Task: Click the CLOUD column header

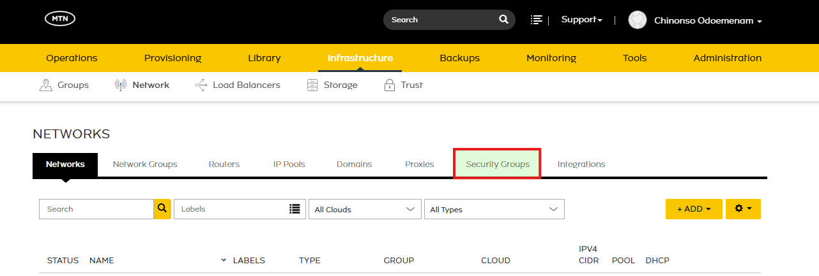Action: point(496,261)
